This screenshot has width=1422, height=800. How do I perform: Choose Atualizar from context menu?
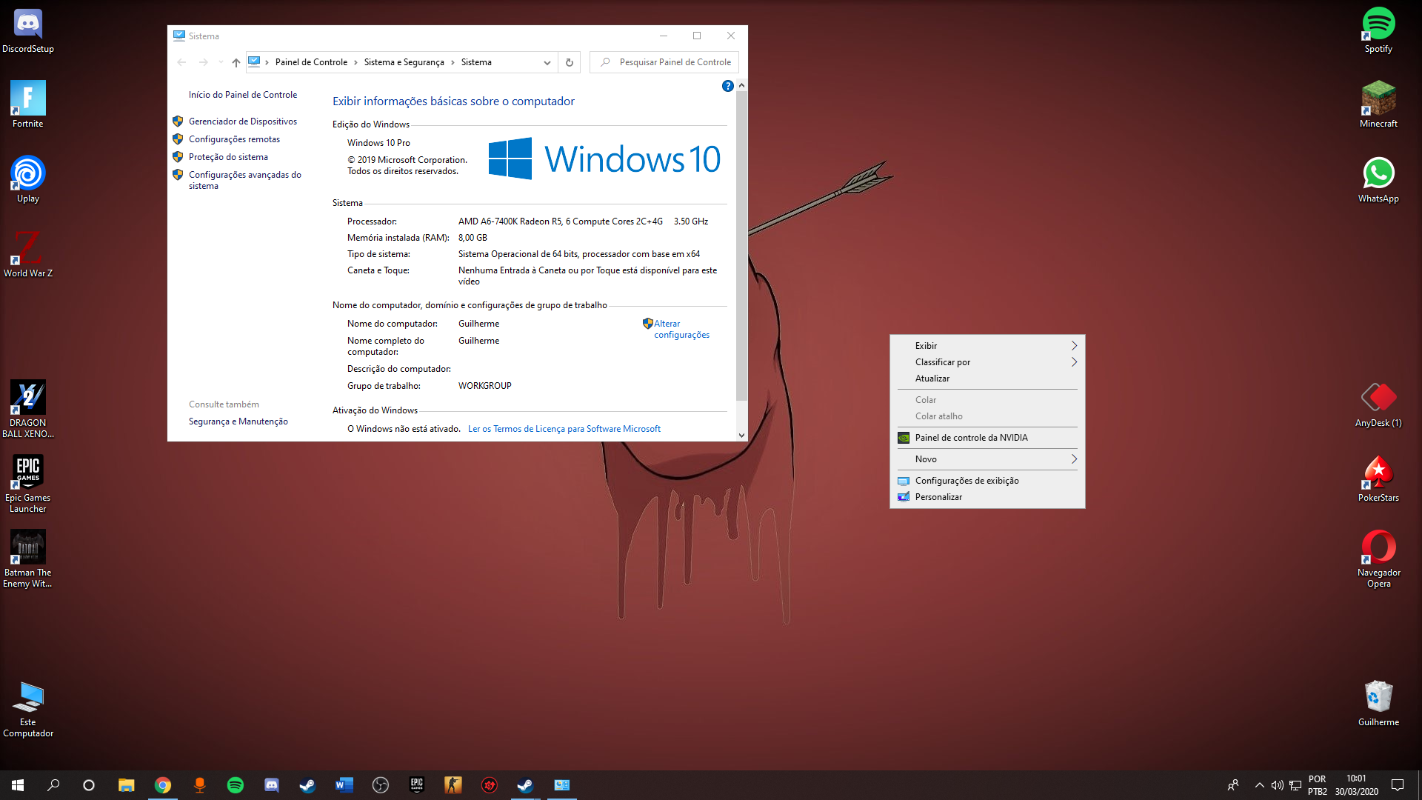click(x=987, y=379)
